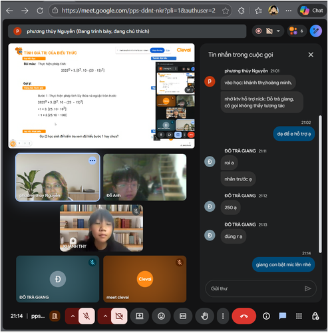
Task: Show the 6 participants list
Action: click(x=297, y=31)
